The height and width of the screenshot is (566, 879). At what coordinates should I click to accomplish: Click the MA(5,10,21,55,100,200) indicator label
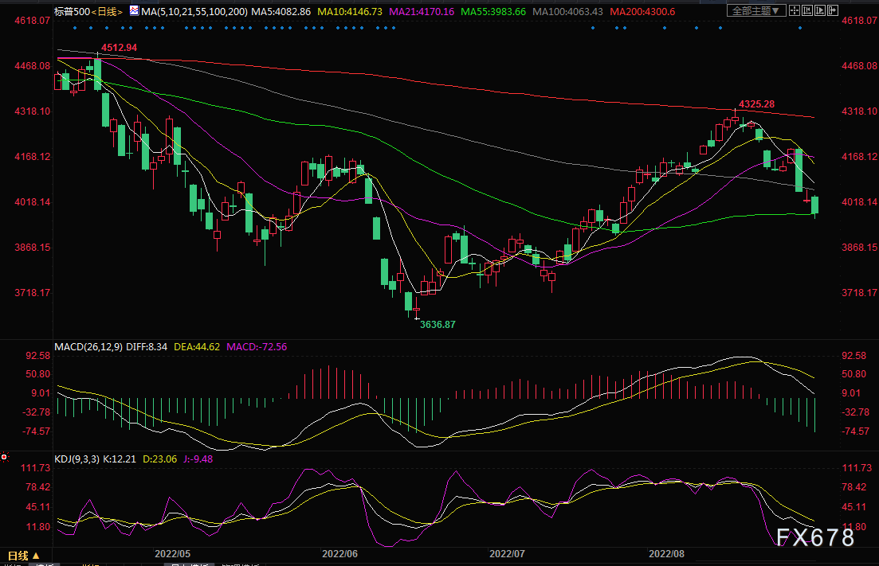194,11
